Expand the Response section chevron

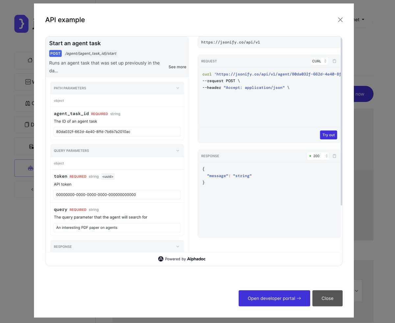tap(178, 247)
